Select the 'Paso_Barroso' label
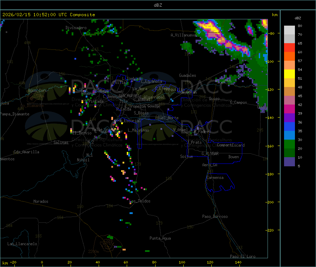This screenshot has width=316, height=267. (215, 216)
